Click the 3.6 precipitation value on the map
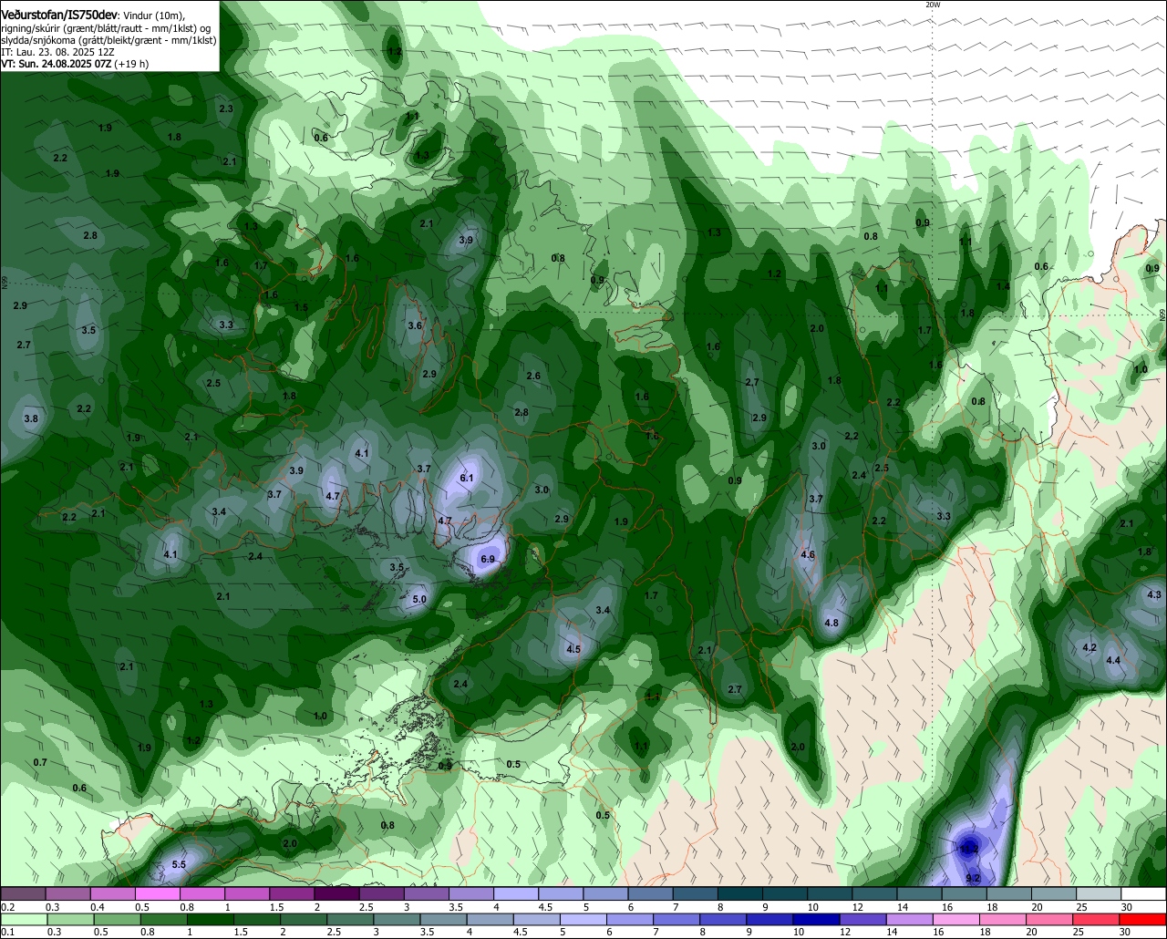The image size is (1167, 939). [x=415, y=325]
